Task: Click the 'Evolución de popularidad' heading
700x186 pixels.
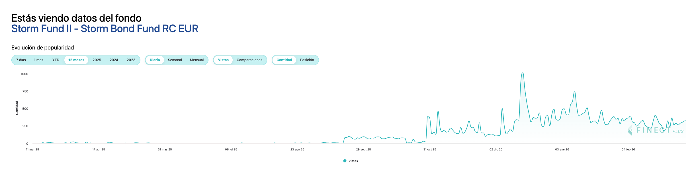Action: click(x=43, y=47)
